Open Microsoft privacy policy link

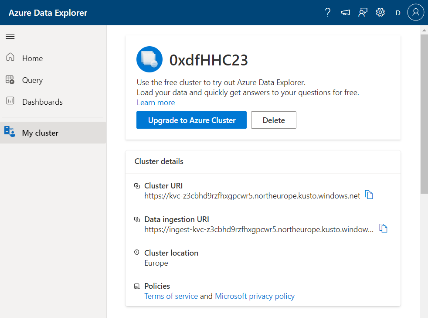point(255,296)
